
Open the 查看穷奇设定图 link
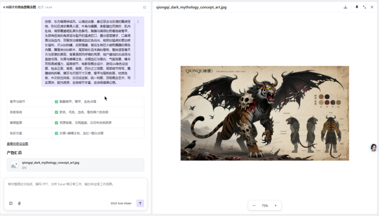click(x=17, y=144)
